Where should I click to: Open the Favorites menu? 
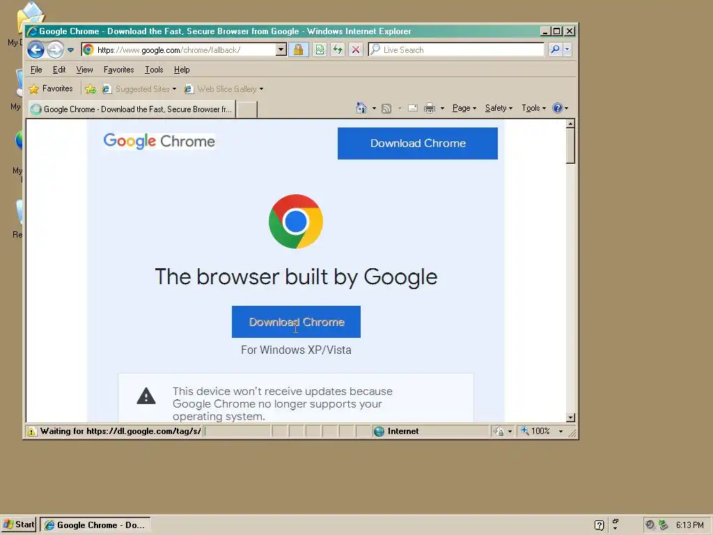coord(118,70)
